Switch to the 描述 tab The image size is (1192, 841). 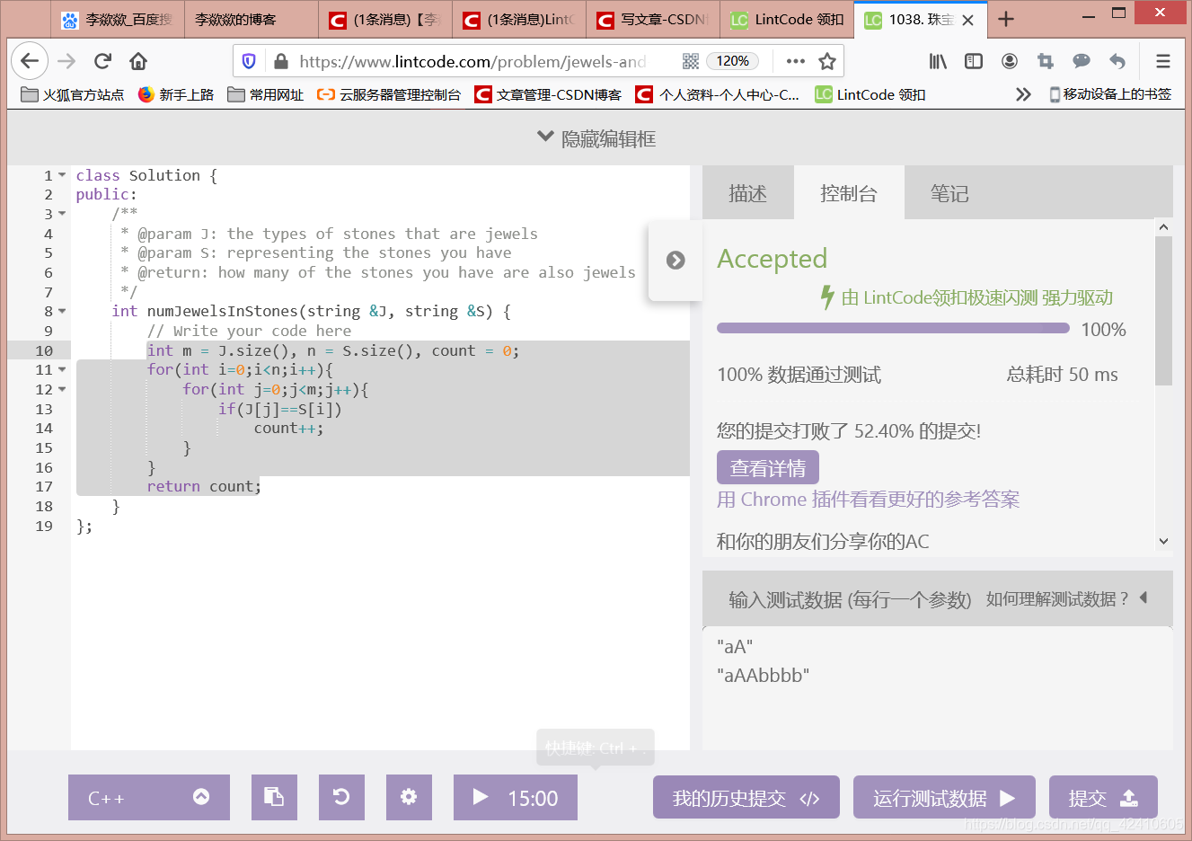tap(747, 191)
